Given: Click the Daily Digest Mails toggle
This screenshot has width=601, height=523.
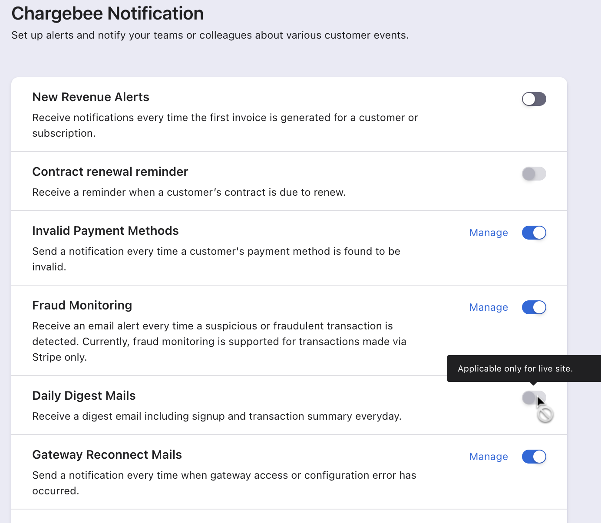Looking at the screenshot, I should [x=534, y=398].
